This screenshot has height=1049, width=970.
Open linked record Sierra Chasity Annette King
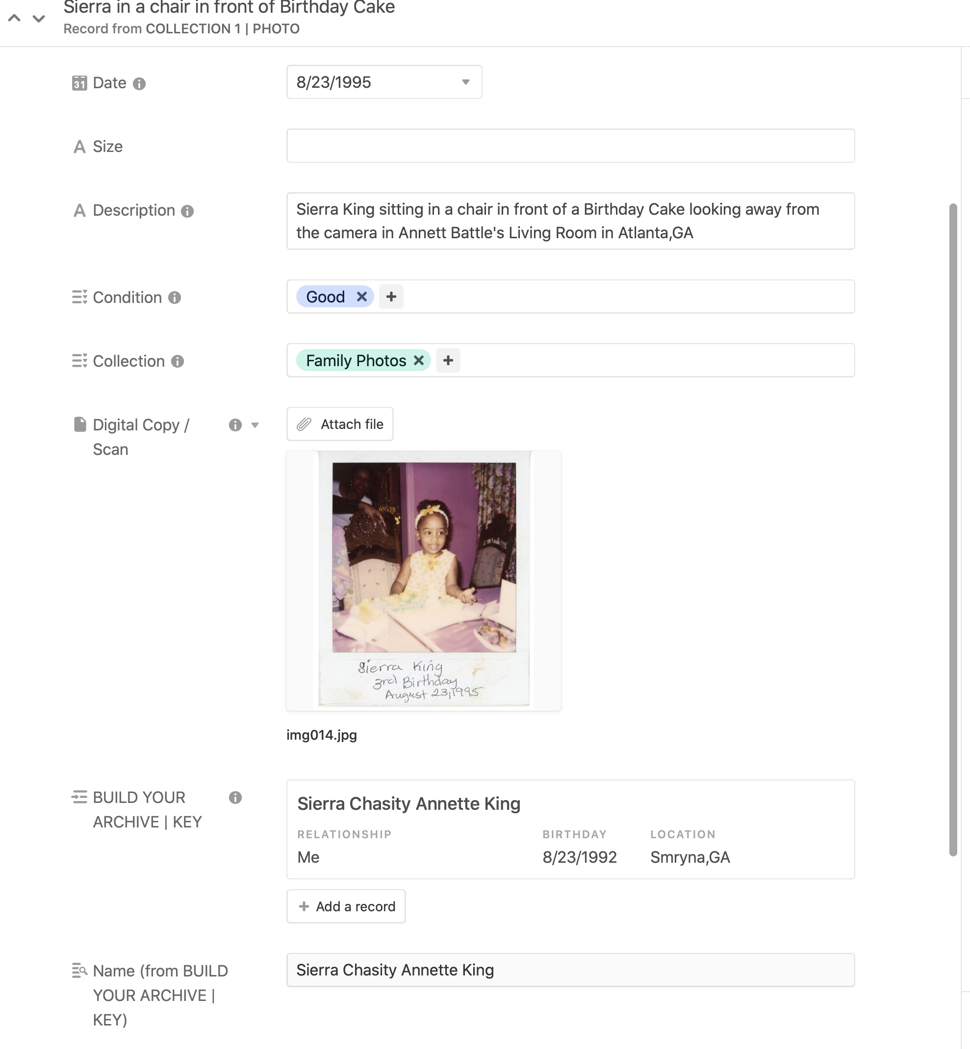click(x=570, y=829)
